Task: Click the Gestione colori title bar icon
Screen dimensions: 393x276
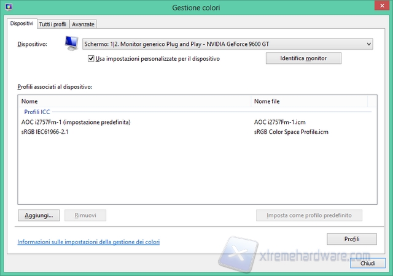Action: tap(7, 7)
